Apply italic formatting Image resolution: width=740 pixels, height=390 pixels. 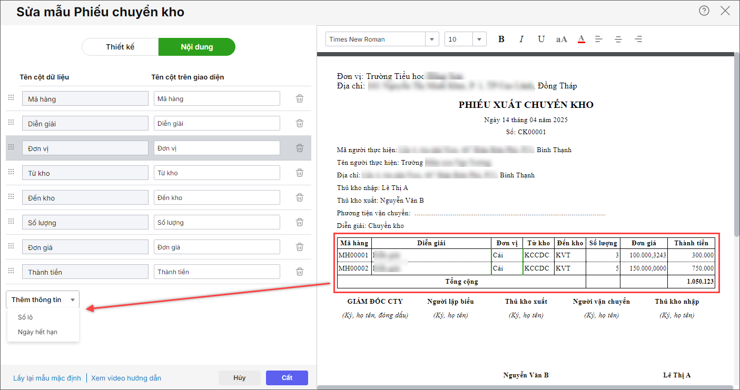[x=521, y=39]
